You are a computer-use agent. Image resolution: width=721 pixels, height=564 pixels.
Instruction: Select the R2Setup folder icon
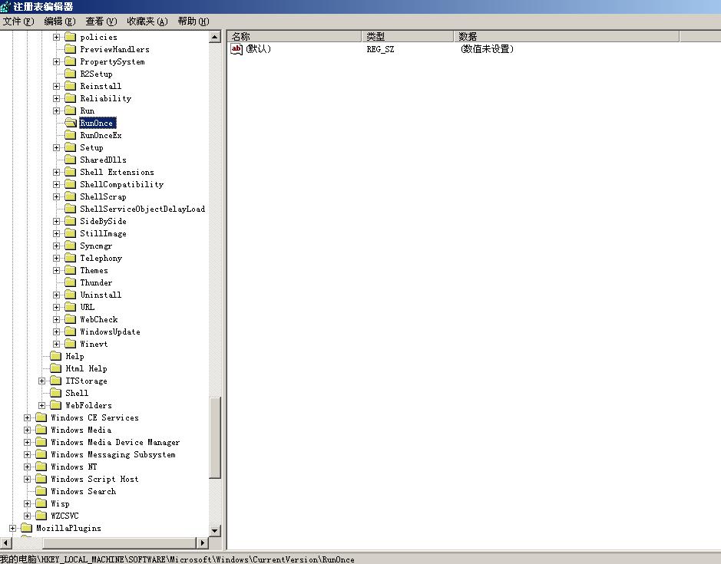coord(71,74)
